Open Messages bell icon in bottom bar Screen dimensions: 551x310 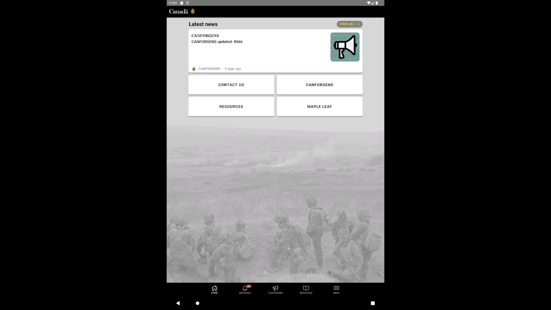pyautogui.click(x=245, y=288)
